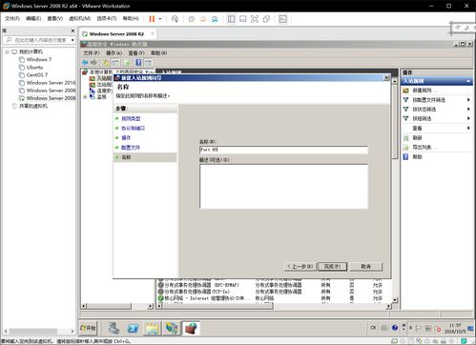The image size is (476, 345).
Task: Open library search dropdown arrow
Action: pos(72,40)
